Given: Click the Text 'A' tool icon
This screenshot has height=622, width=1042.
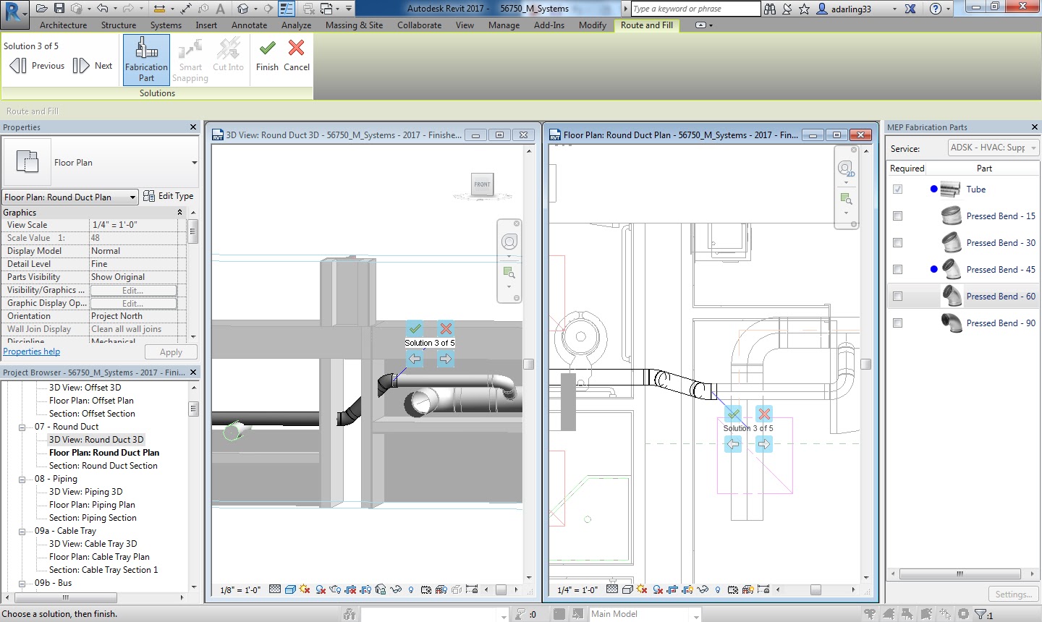Looking at the screenshot, I should [x=220, y=9].
